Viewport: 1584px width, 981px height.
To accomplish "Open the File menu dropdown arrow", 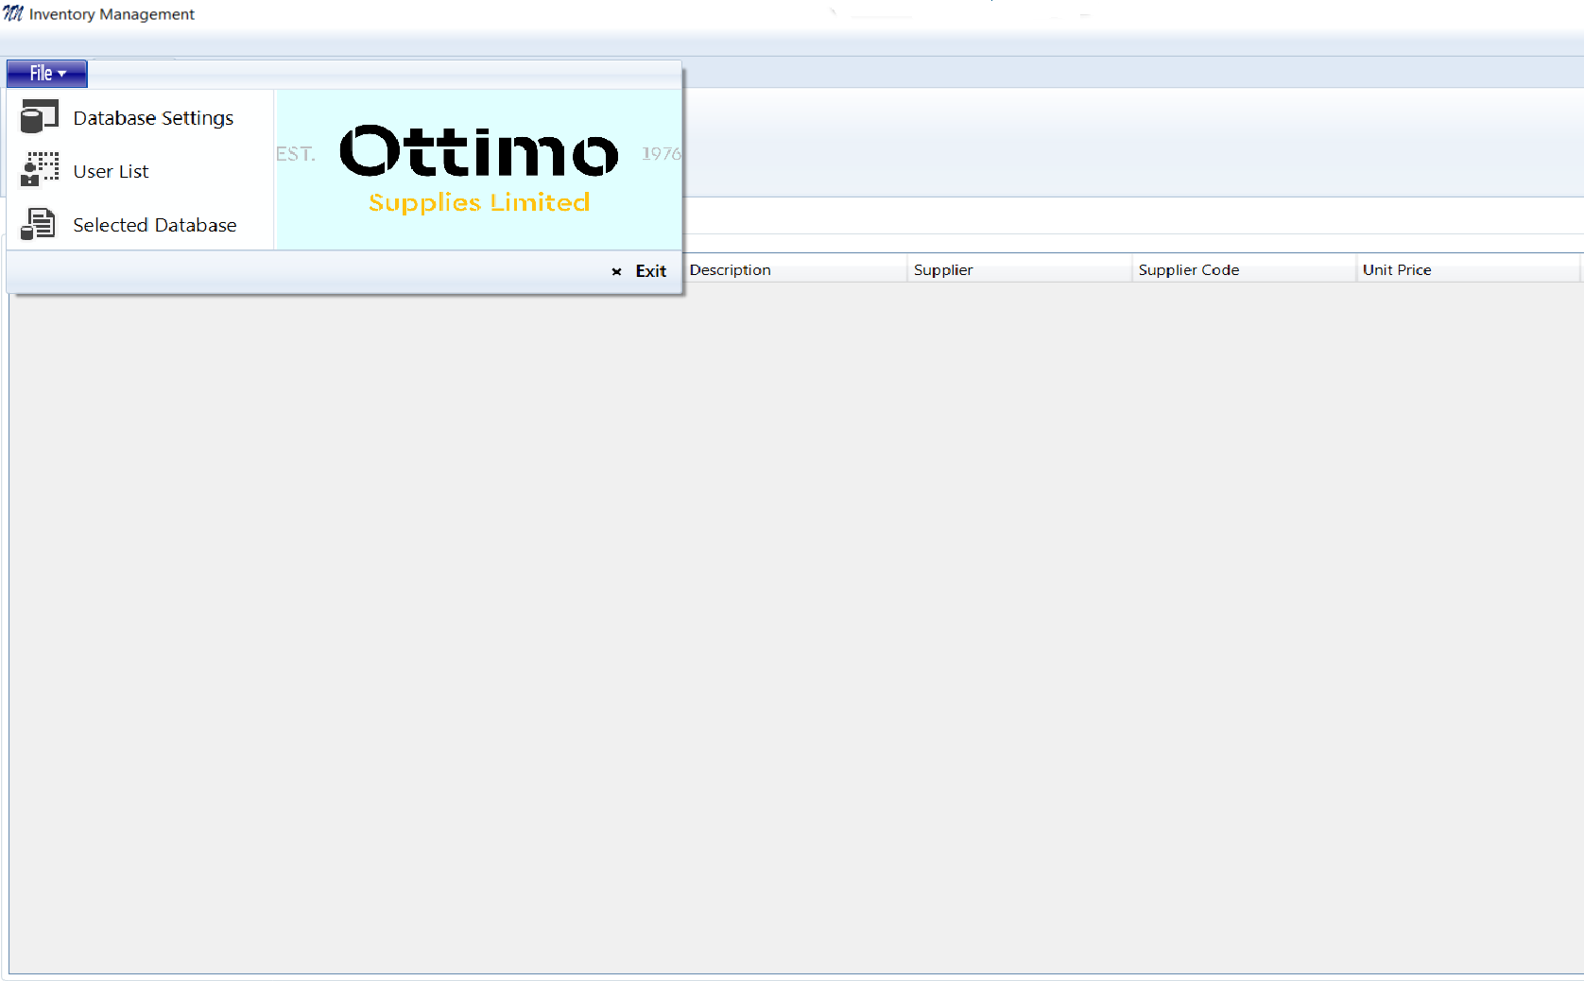I will (x=60, y=73).
